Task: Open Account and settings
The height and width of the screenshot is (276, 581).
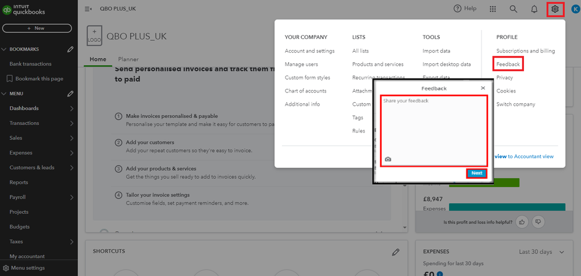Action: tap(309, 51)
